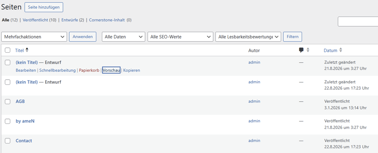The width and height of the screenshot is (378, 153).
Task: Click Kopieren under first draft
Action: (x=132, y=71)
